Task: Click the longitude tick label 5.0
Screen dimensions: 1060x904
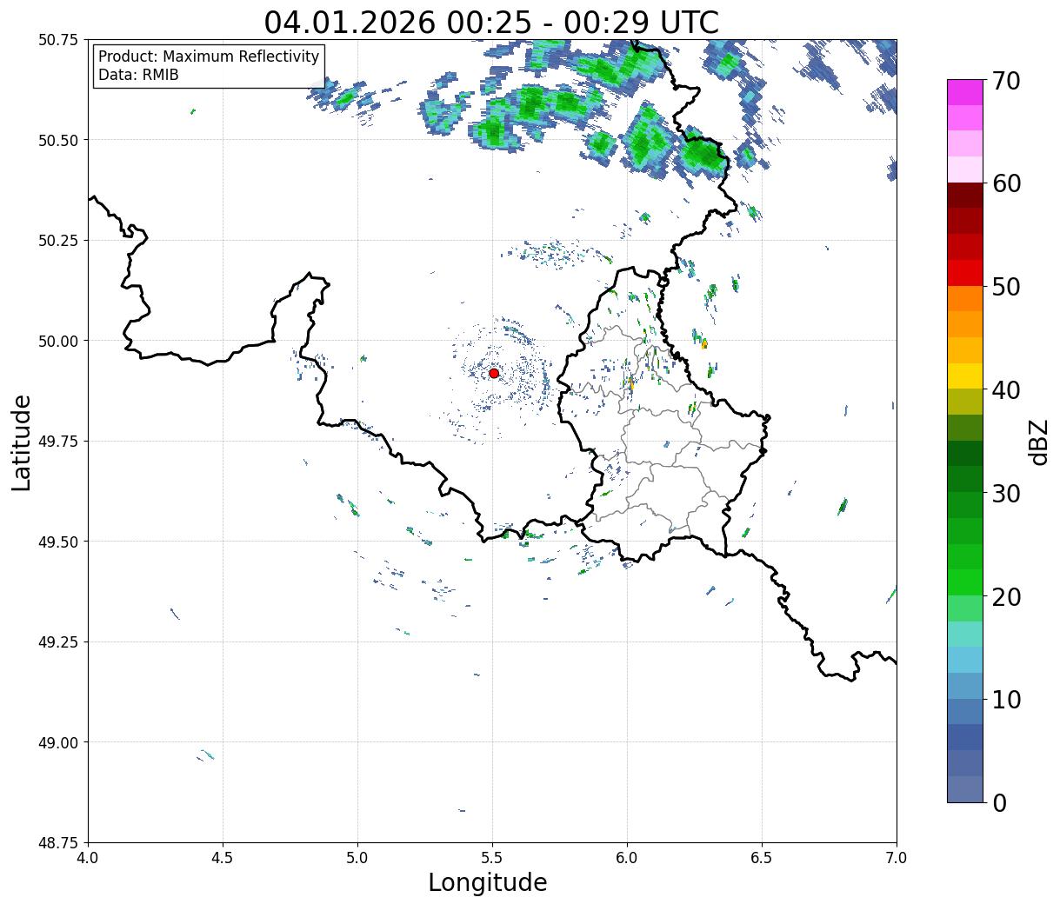Action: 357,858
